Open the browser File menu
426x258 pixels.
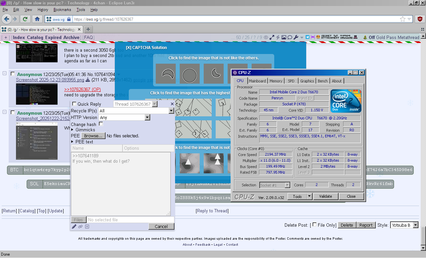pyautogui.click(x=5, y=10)
